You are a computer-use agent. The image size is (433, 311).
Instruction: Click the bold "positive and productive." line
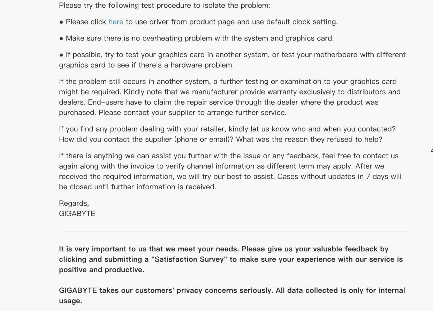[101, 270]
